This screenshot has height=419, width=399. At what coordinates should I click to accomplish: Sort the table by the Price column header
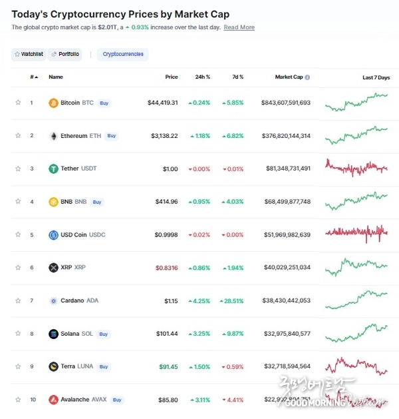[x=172, y=77]
